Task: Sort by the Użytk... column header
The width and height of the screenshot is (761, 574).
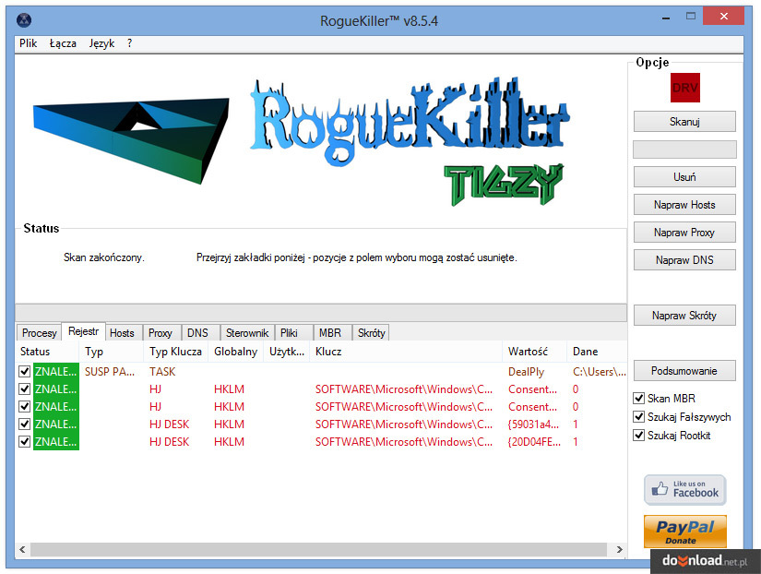Action: [286, 351]
